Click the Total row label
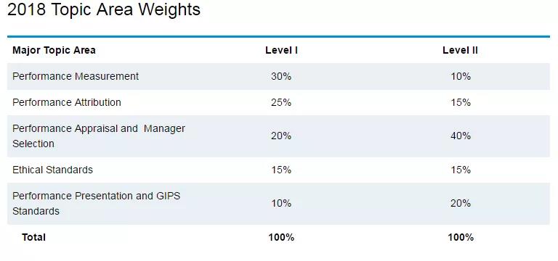 (x=33, y=237)
